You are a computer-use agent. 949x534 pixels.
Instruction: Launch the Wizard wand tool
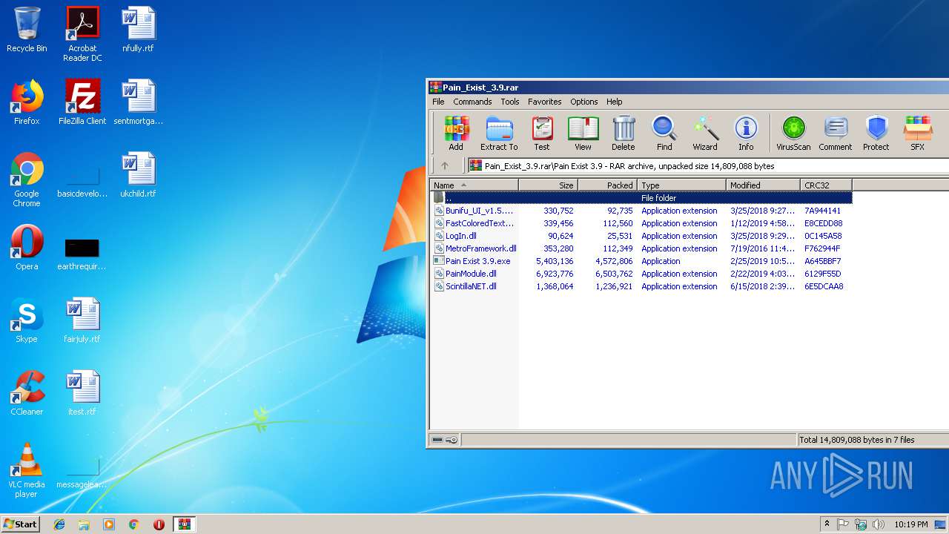pos(705,133)
